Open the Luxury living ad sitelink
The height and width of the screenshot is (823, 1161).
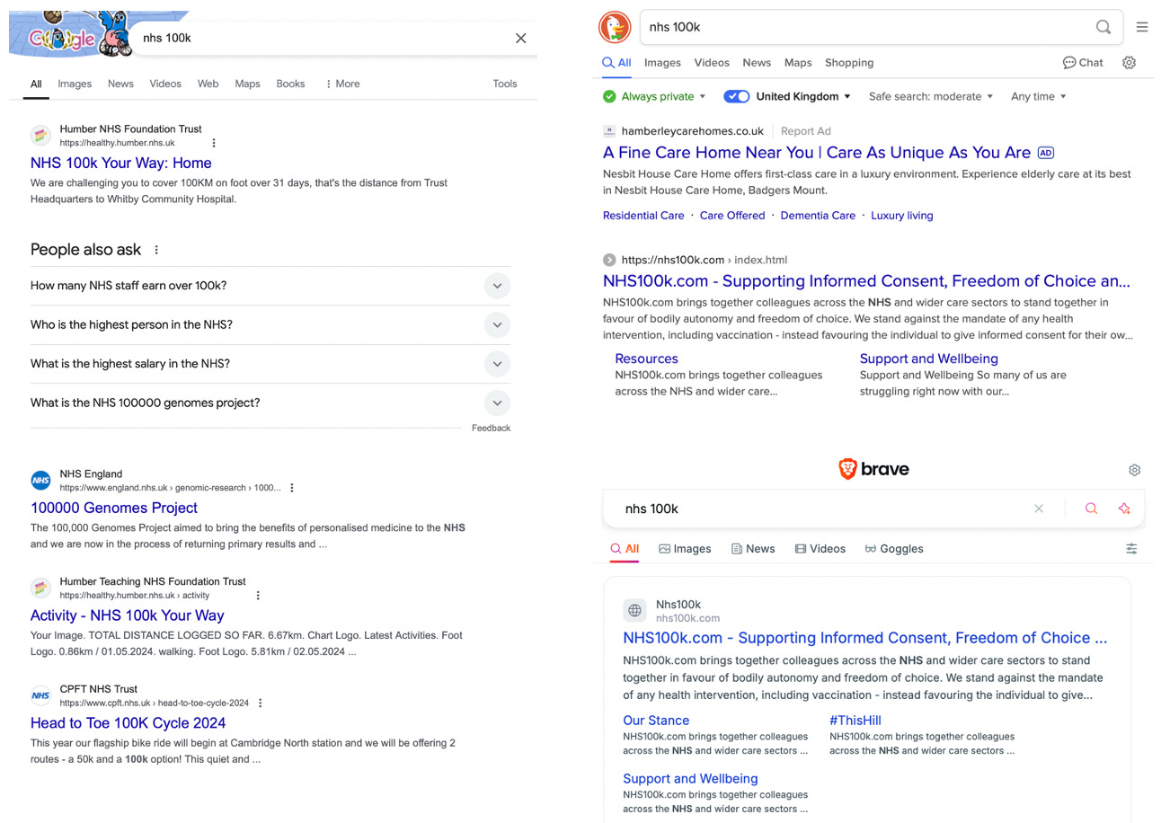coord(902,216)
